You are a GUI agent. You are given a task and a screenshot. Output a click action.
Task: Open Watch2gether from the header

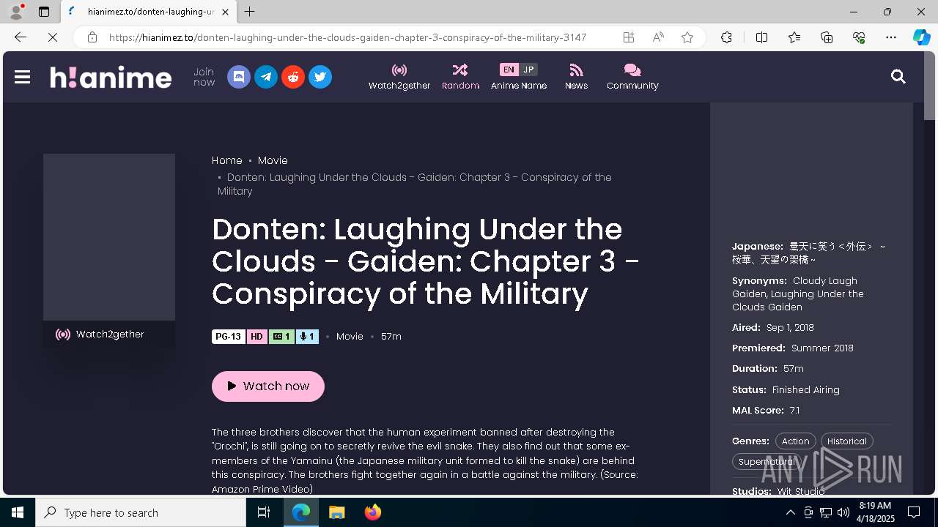tap(399, 77)
